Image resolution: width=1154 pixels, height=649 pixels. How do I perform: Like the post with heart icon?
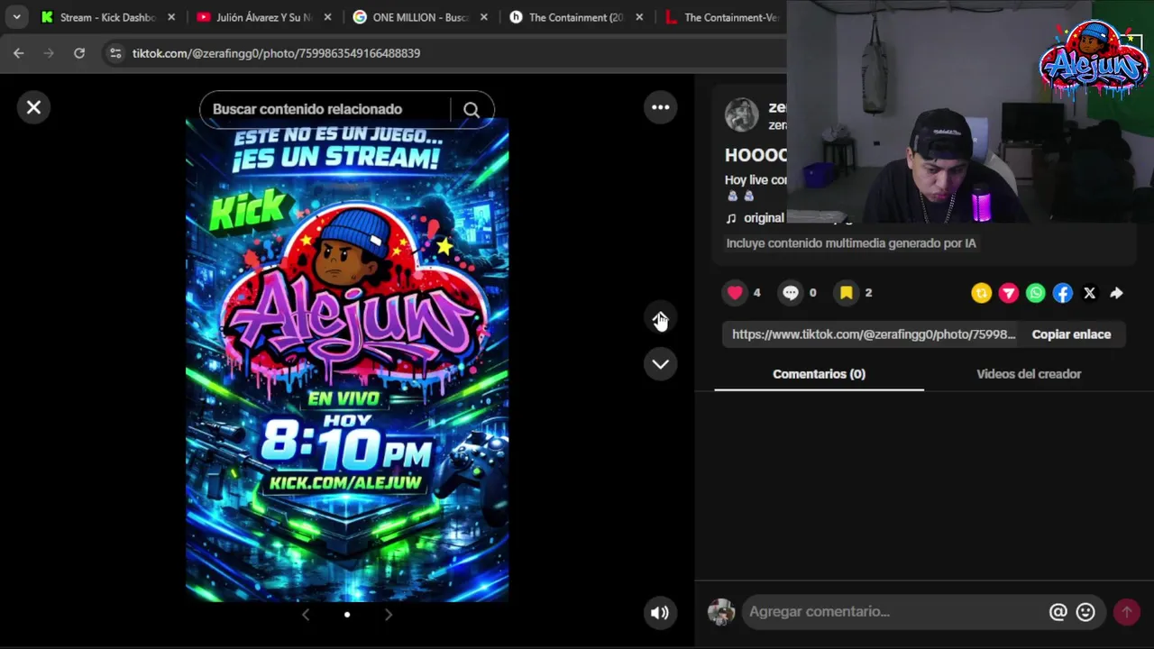pyautogui.click(x=735, y=292)
